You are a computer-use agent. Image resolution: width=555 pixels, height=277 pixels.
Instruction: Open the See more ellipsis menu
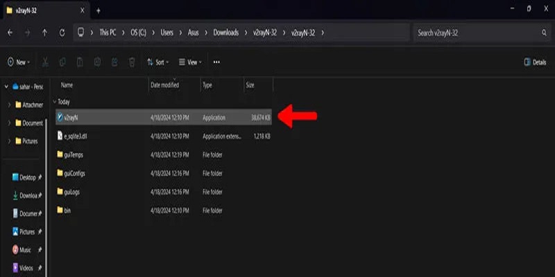(216, 62)
